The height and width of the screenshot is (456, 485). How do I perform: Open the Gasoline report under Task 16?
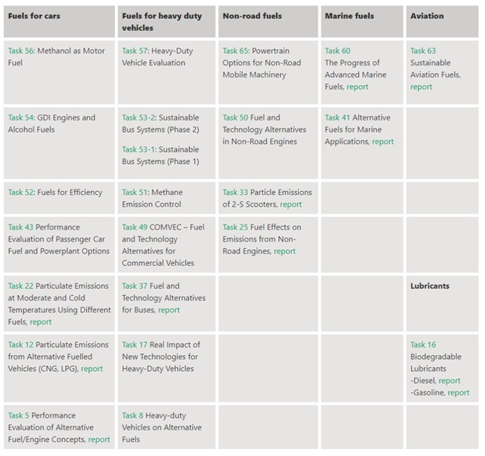point(459,393)
